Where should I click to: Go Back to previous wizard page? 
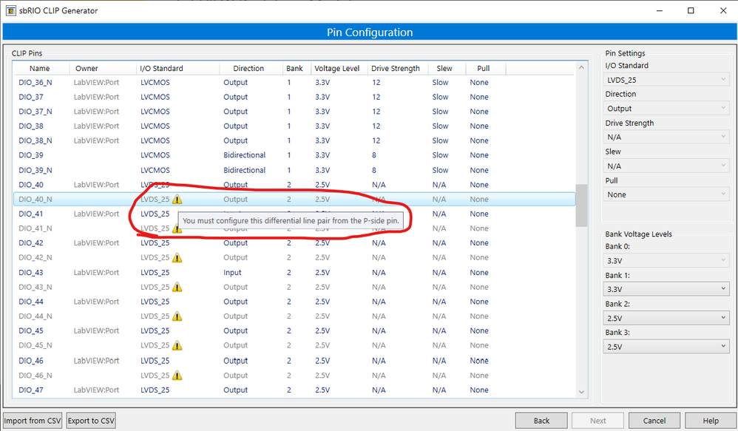coord(541,421)
